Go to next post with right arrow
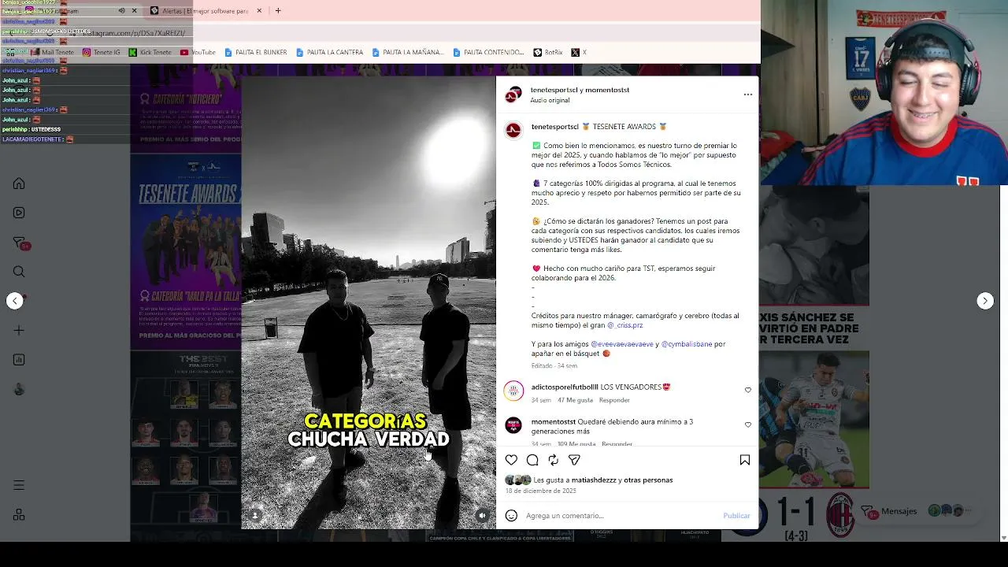 coord(985,301)
